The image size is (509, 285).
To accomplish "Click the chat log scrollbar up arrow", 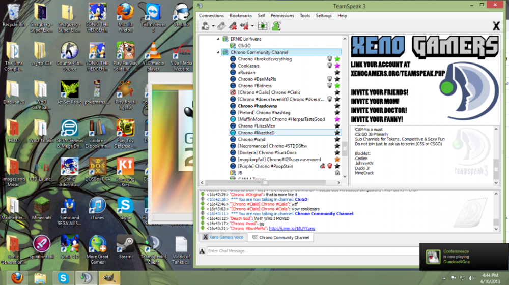I will [496, 194].
